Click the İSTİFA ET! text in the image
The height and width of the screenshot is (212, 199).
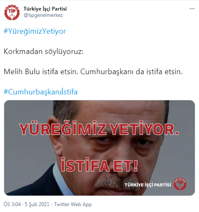pos(99,165)
